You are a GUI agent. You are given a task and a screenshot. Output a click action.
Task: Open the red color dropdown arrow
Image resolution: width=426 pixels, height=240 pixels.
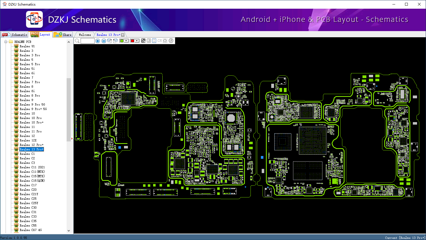pos(137,41)
